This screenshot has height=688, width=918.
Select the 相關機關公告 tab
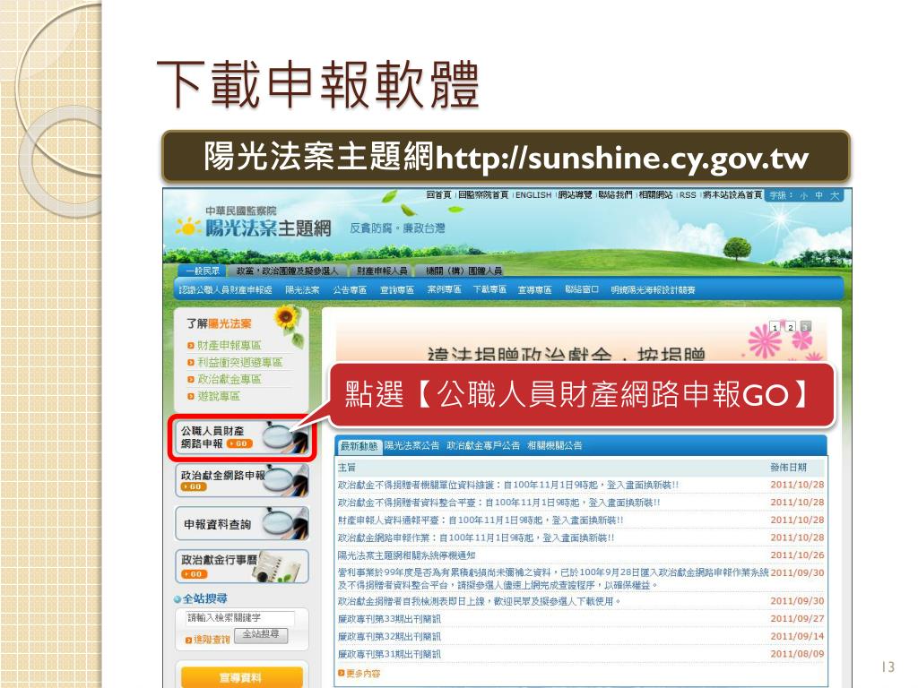554,446
